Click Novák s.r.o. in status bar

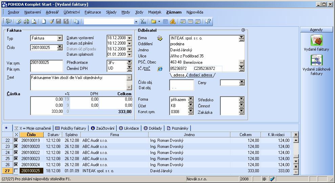pyautogui.click(x=213, y=179)
